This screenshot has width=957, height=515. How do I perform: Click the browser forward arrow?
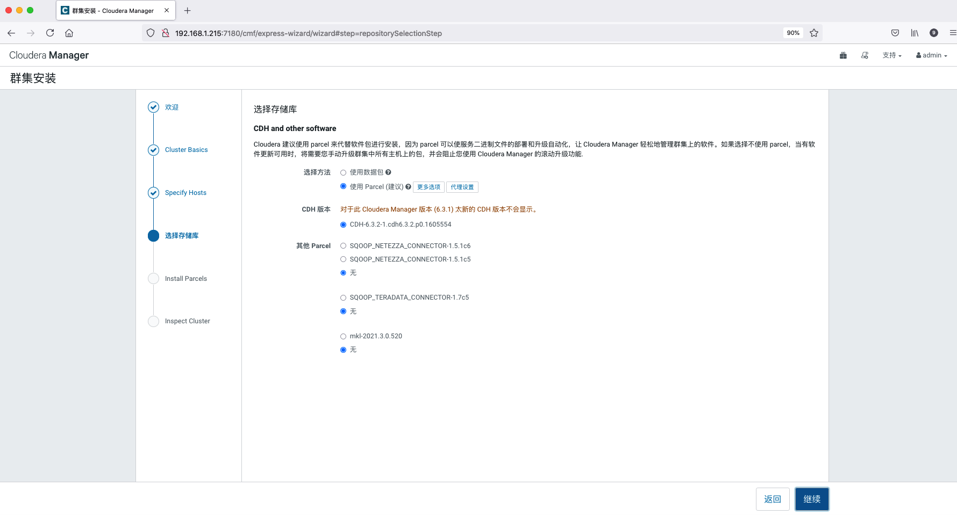point(31,33)
